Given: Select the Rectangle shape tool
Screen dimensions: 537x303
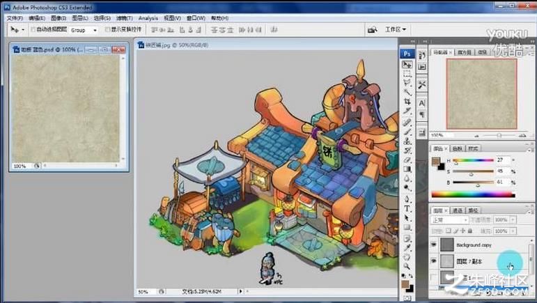Looking at the screenshot, I should click(x=407, y=227).
